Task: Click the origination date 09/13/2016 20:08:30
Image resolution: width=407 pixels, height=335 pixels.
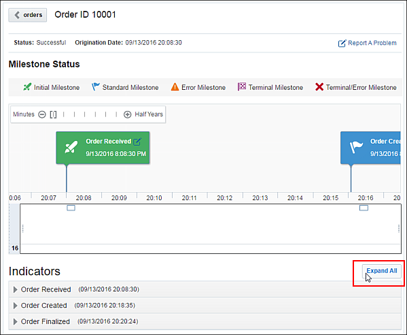Action: pos(154,43)
